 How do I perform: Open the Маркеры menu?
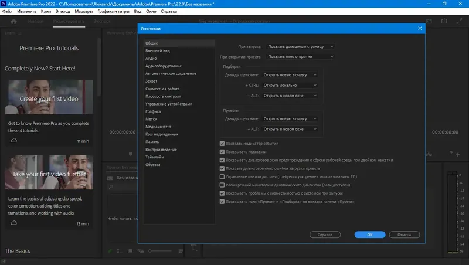tap(84, 11)
